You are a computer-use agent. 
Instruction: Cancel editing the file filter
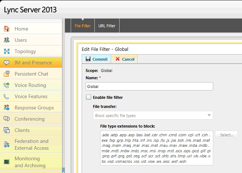(x=125, y=59)
